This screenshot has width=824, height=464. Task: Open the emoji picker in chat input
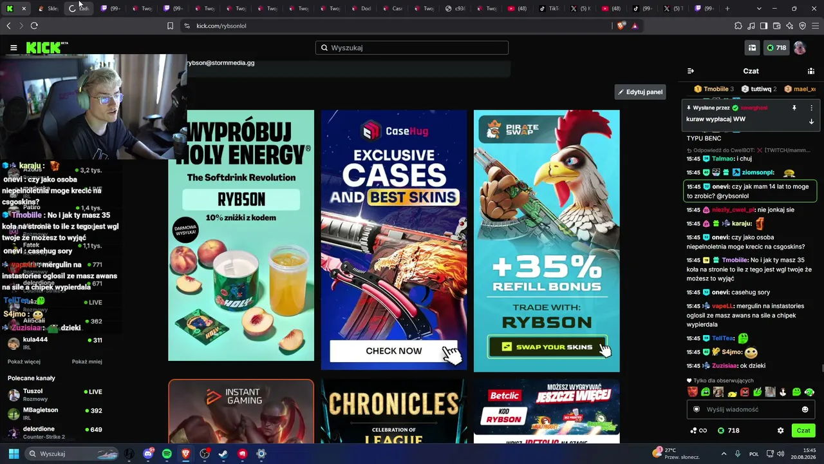(805, 409)
